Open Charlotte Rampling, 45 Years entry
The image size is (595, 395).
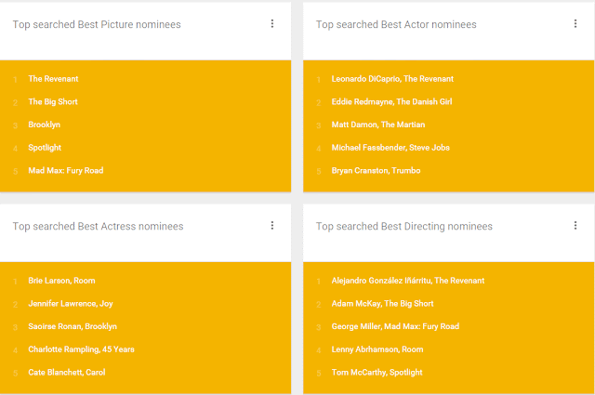coord(81,349)
